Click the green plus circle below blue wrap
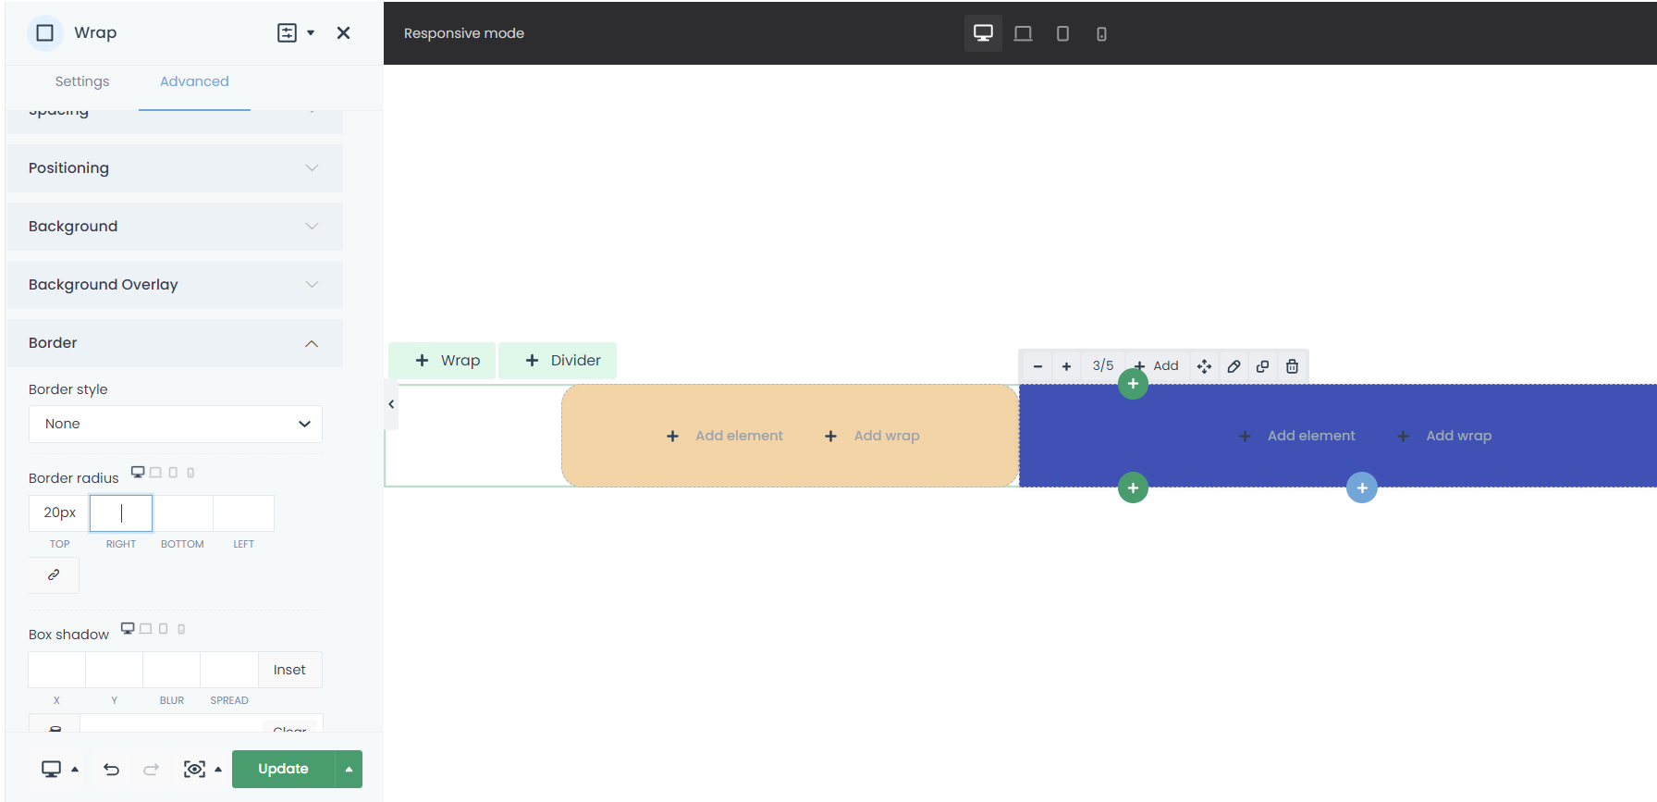This screenshot has width=1657, height=802. pyautogui.click(x=1133, y=487)
